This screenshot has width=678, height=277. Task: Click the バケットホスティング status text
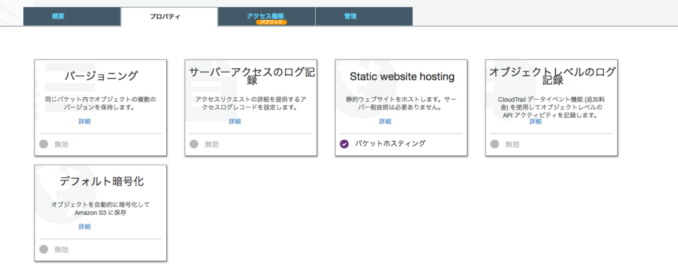tap(390, 143)
